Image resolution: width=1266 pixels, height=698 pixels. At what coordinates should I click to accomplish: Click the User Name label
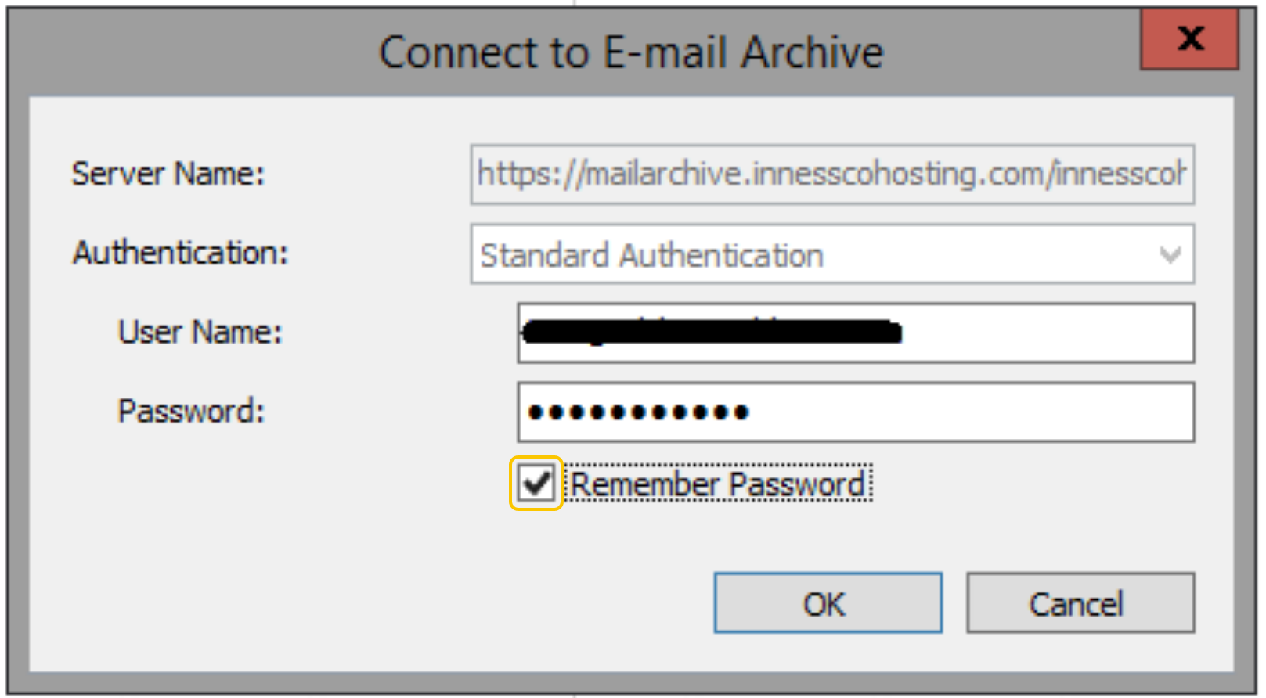200,332
